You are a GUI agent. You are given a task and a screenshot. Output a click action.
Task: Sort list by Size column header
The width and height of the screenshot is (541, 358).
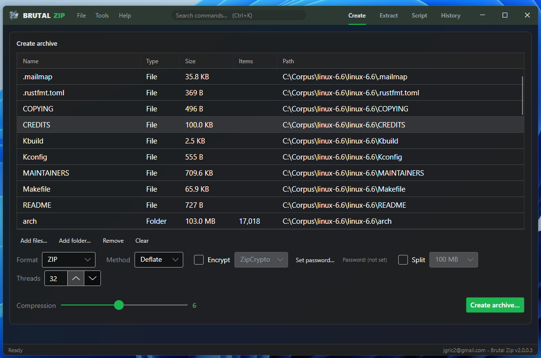click(x=206, y=61)
